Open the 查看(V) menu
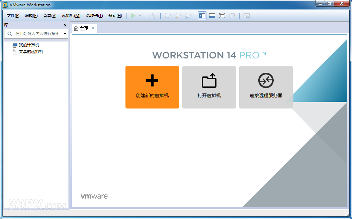This screenshot has width=352, height=219. click(x=50, y=16)
